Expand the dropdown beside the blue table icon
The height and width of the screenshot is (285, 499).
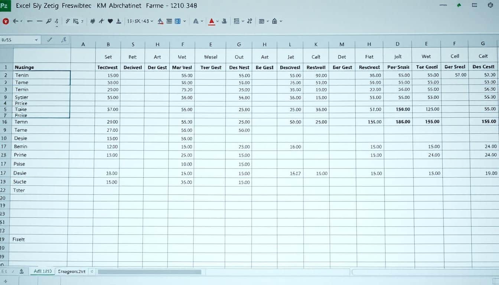pos(185,22)
